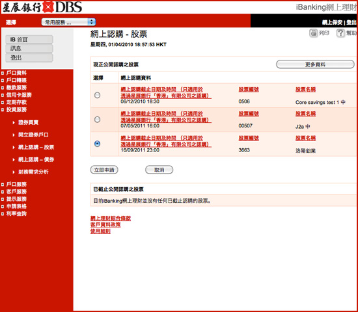Click 股票編號 link in 0506 row

point(249,90)
